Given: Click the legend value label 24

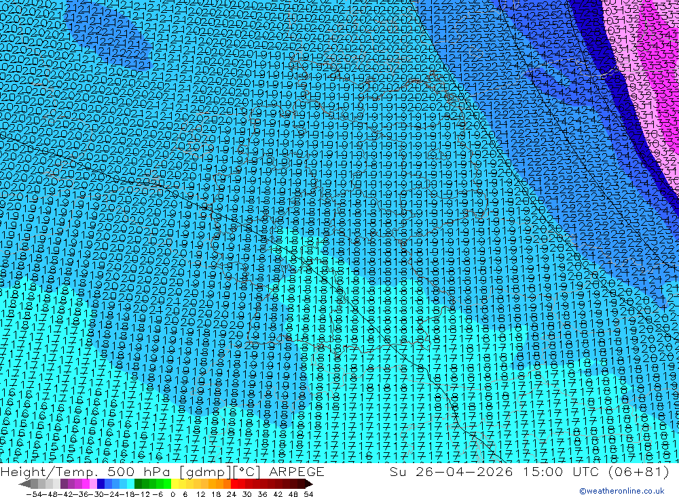Looking at the screenshot, I should 232,494.
